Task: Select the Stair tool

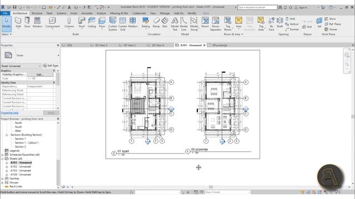Action: [x=165, y=23]
